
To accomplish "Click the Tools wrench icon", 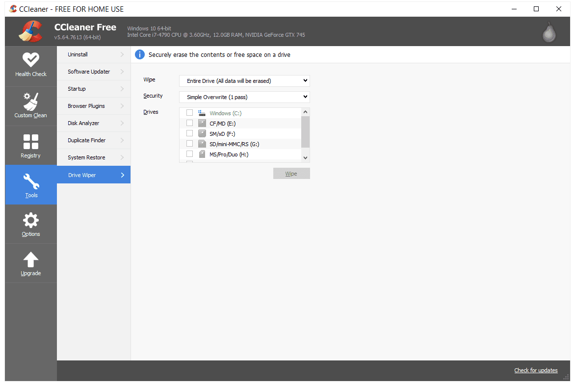I will point(30,181).
